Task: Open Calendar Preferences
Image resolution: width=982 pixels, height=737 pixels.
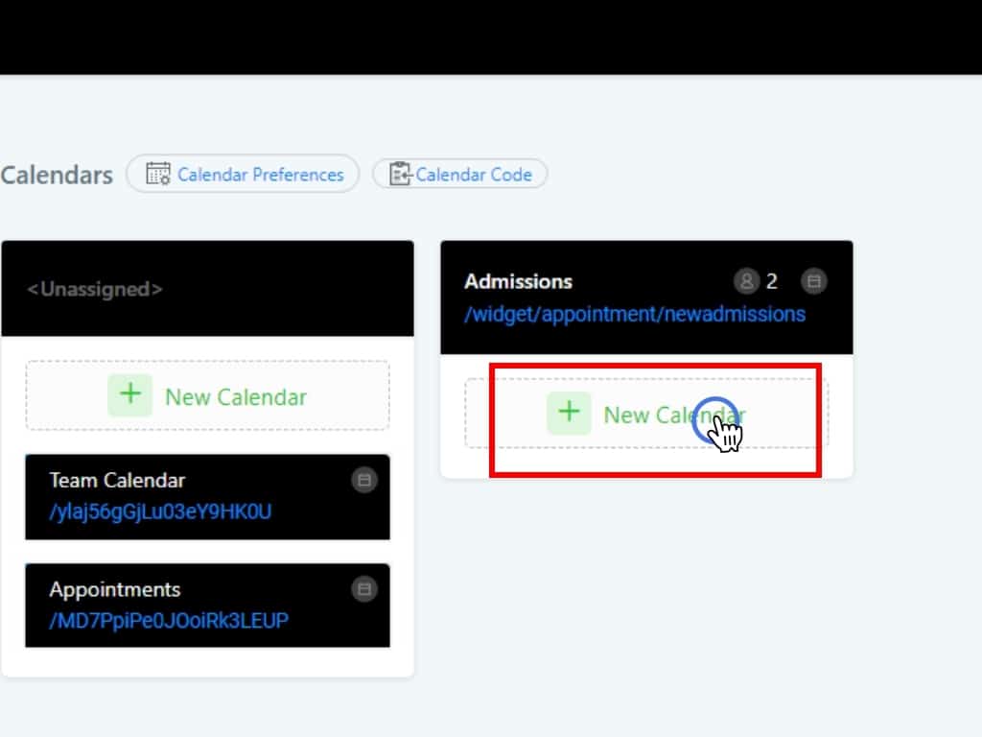Action: pyautogui.click(x=260, y=175)
